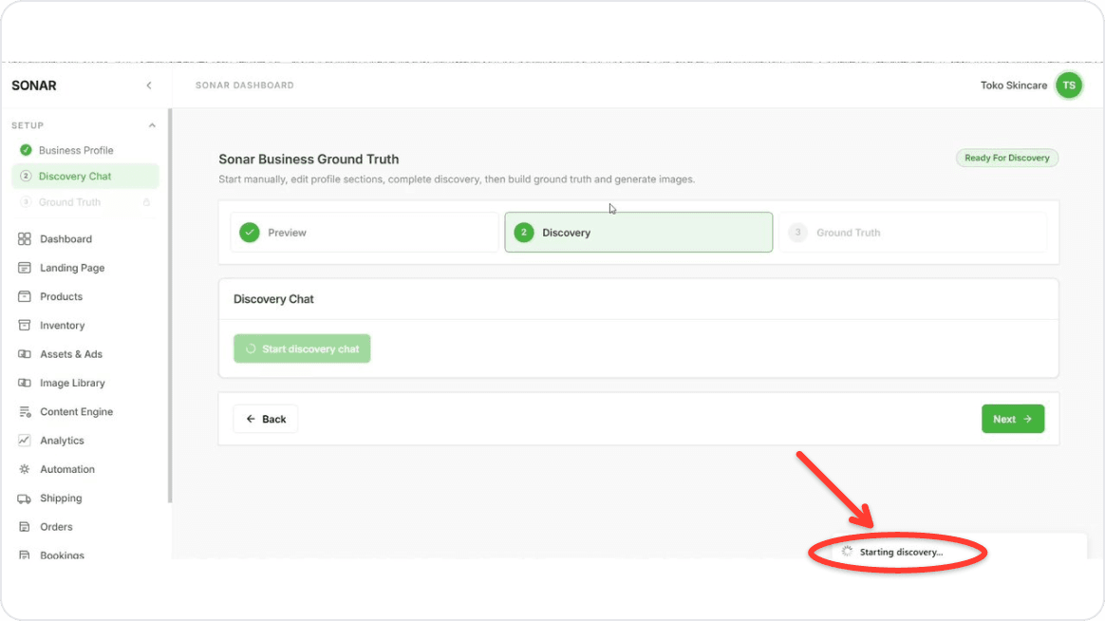Click the Image Library icon
Image resolution: width=1105 pixels, height=621 pixels.
pos(25,383)
